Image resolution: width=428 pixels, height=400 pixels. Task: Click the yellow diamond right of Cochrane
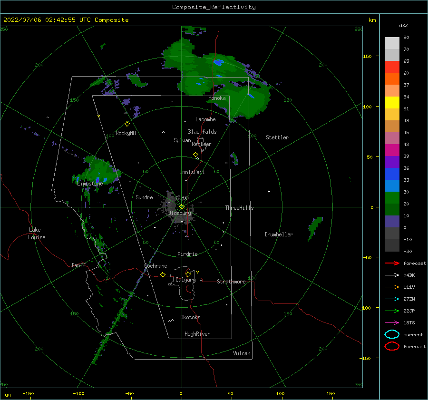[x=163, y=275]
